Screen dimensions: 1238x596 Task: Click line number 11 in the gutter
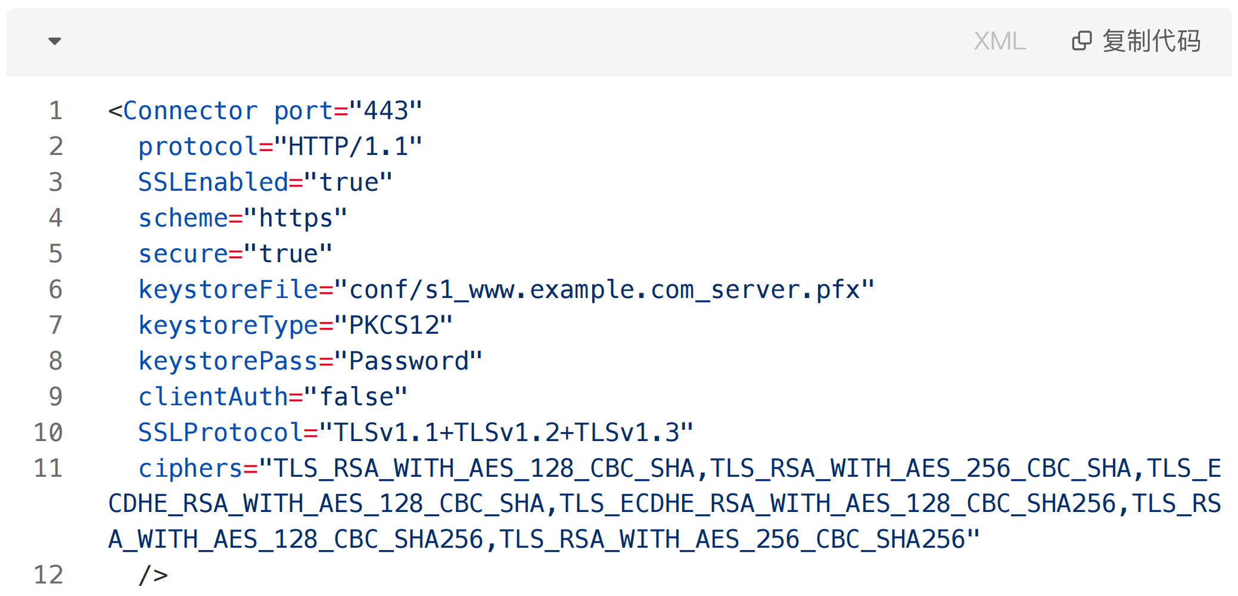pyautogui.click(x=48, y=468)
